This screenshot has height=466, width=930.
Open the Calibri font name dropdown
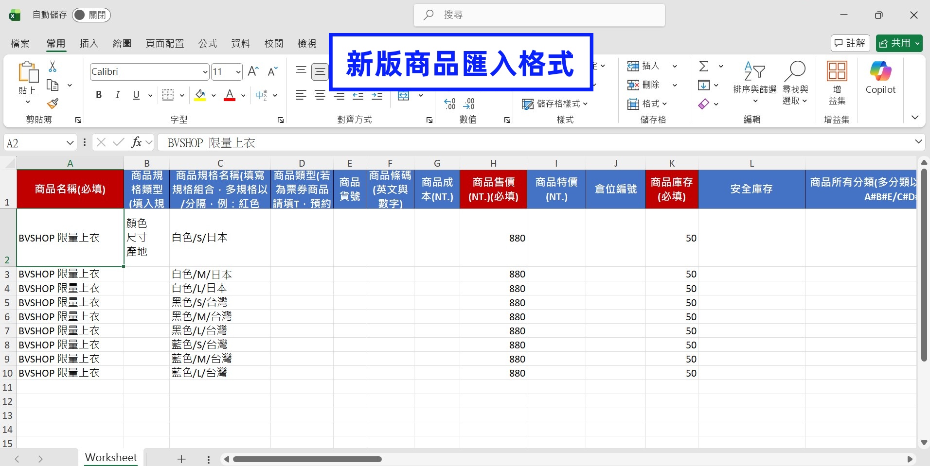(205, 72)
